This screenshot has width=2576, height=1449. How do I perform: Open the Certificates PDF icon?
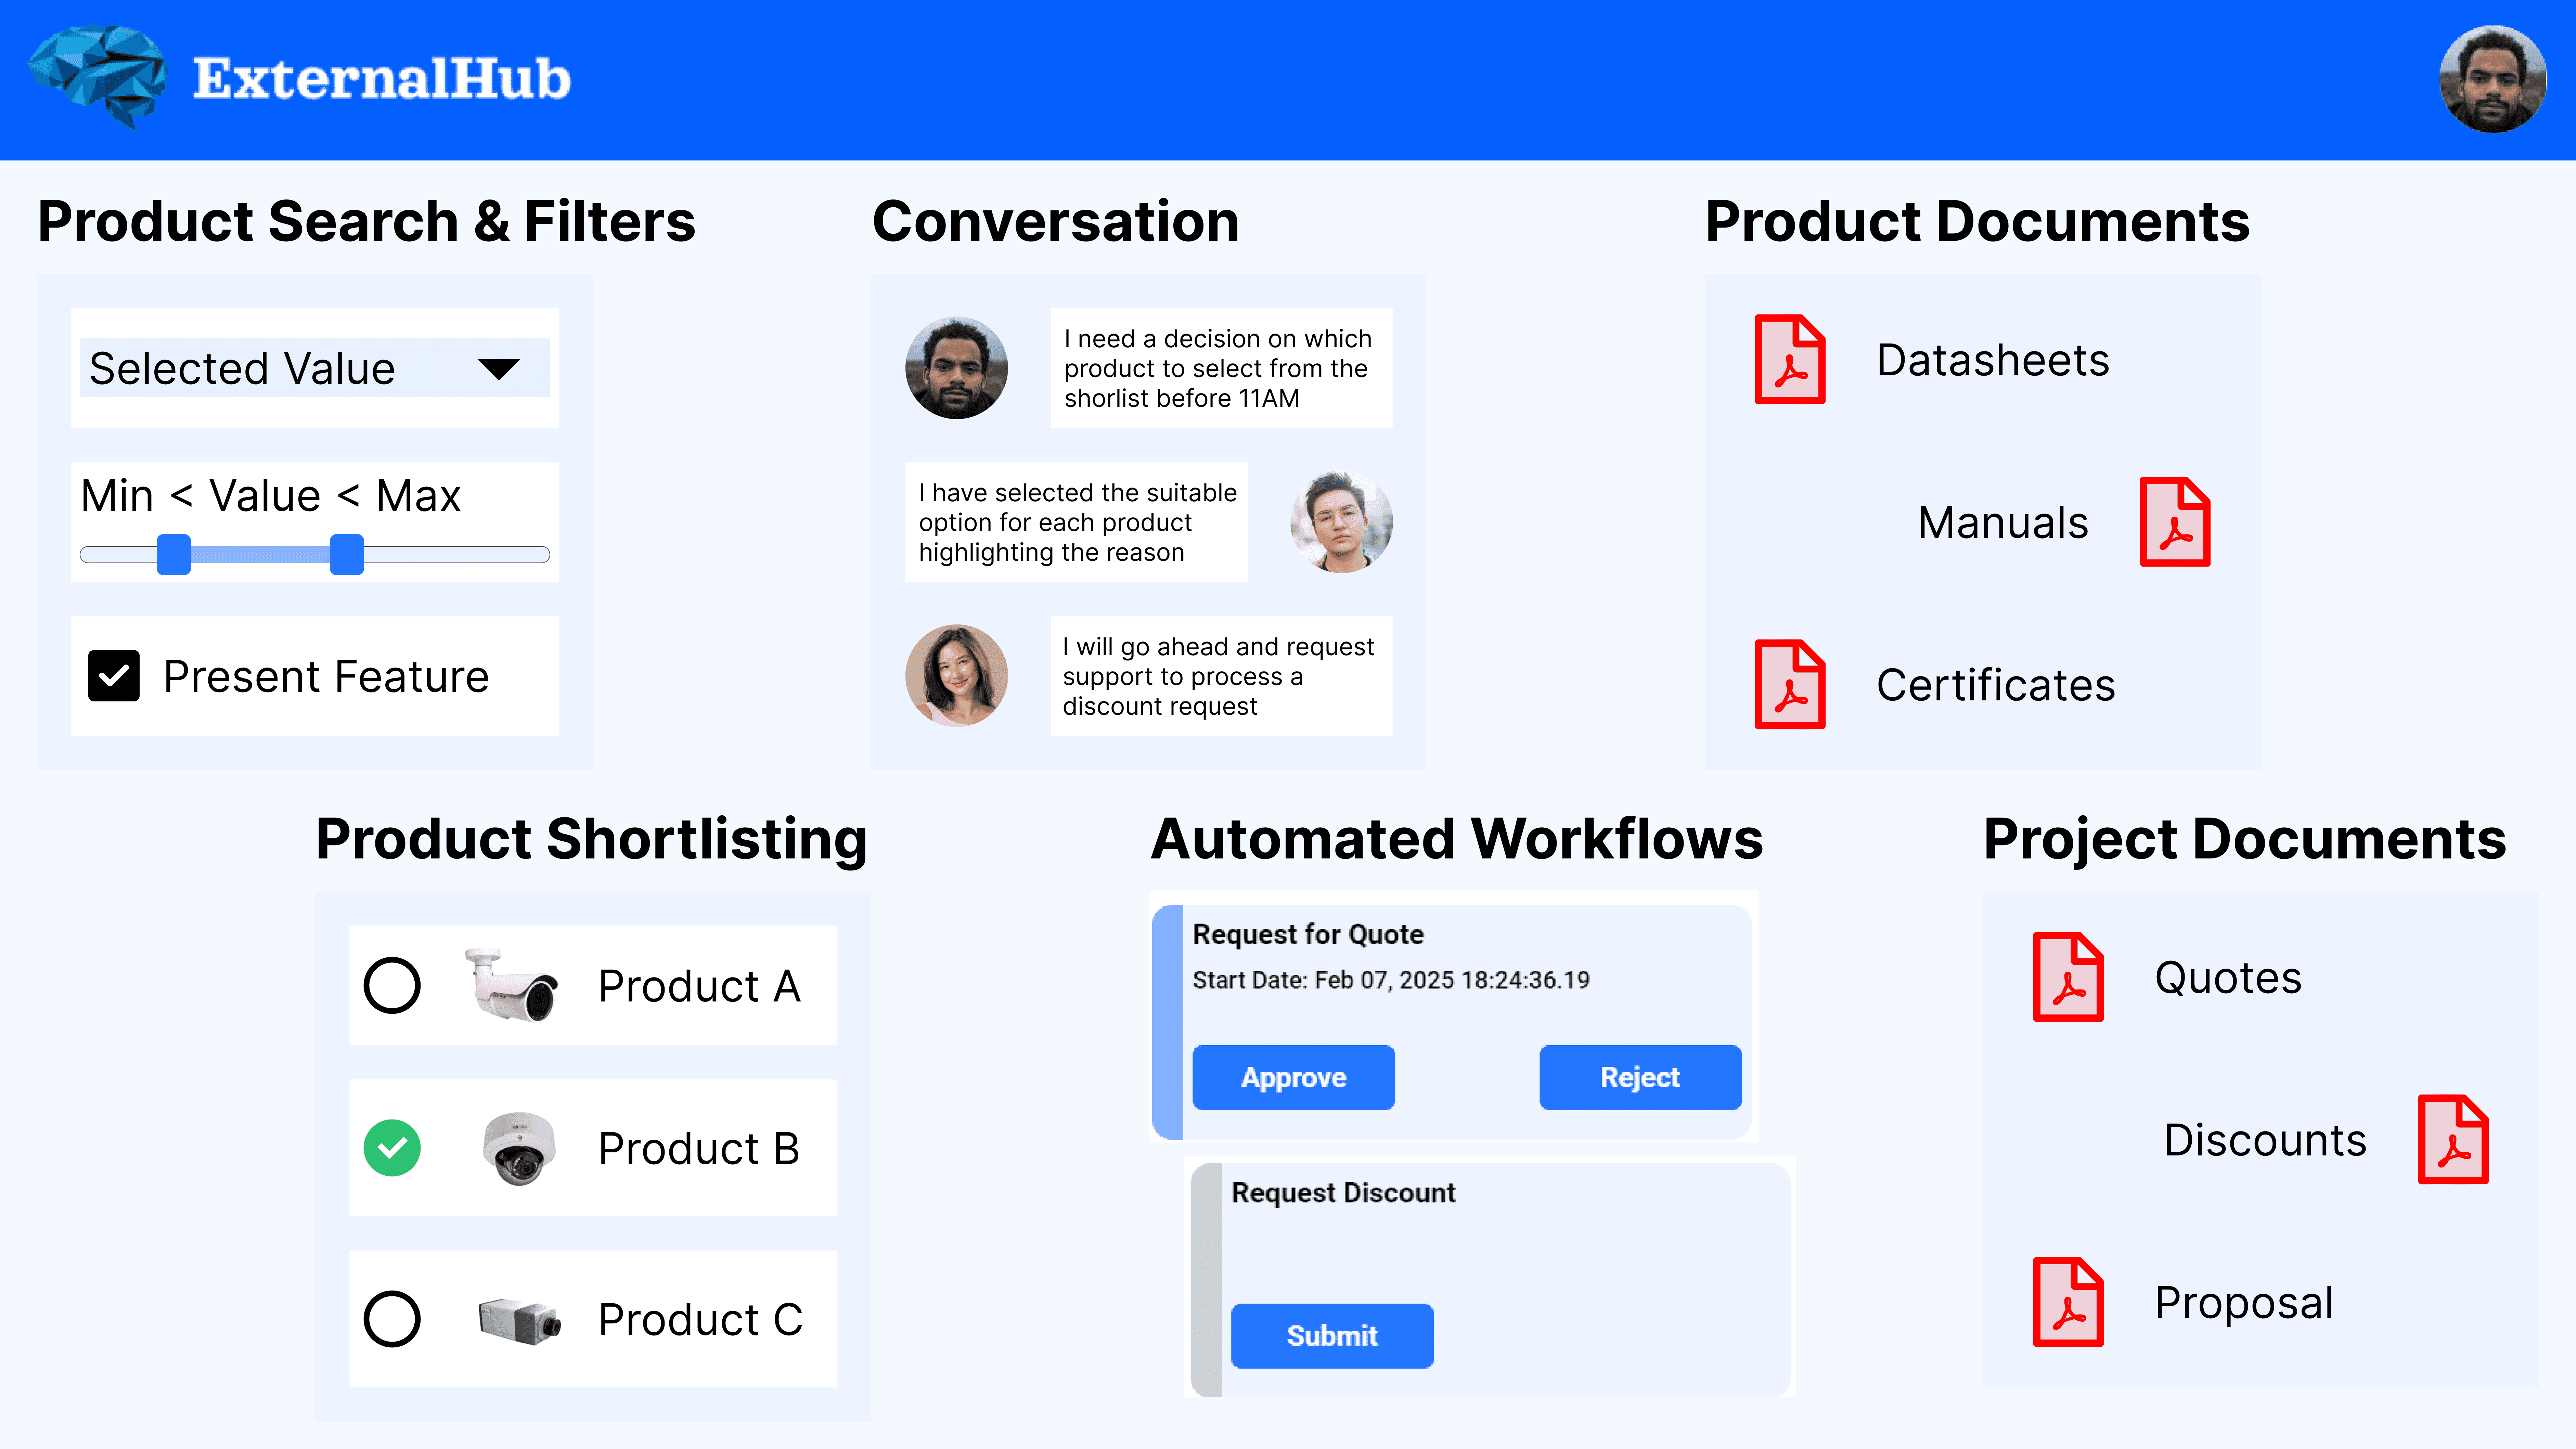[x=1790, y=684]
